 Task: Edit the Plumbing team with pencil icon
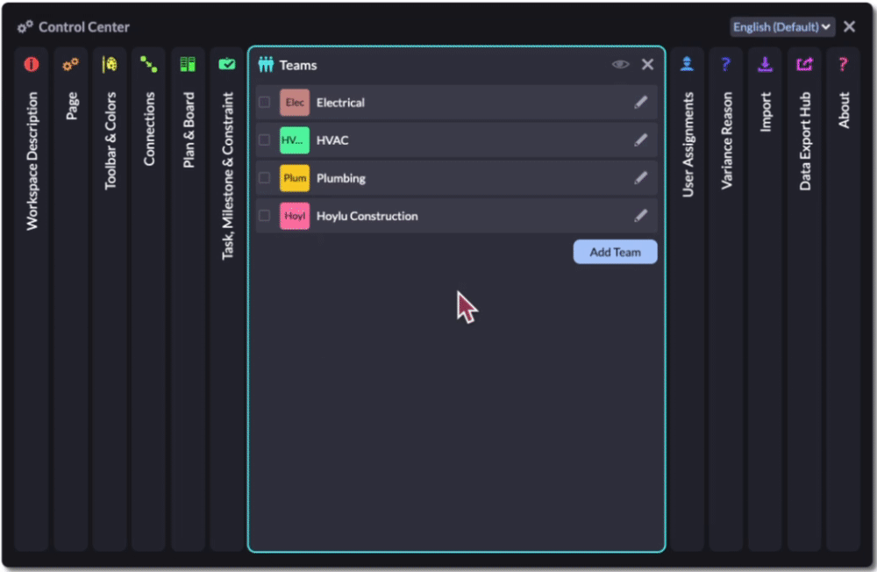pyautogui.click(x=641, y=178)
